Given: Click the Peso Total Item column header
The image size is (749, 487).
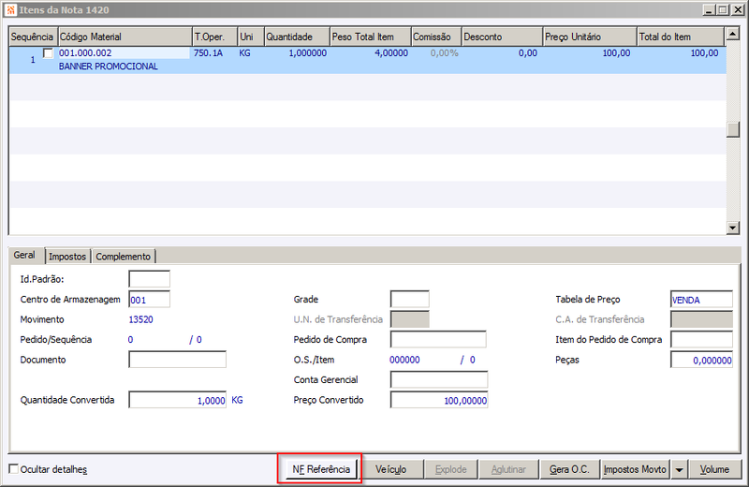Looking at the screenshot, I should coord(371,37).
